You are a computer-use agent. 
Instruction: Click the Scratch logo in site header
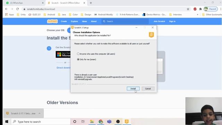coord(52,21)
